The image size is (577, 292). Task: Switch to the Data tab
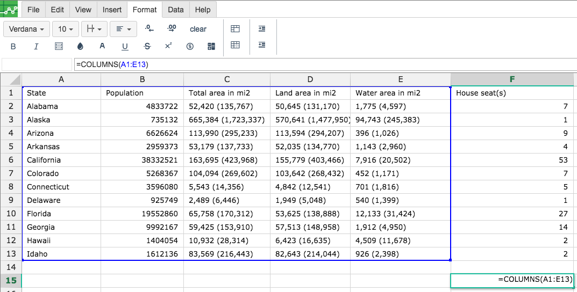coord(175,10)
